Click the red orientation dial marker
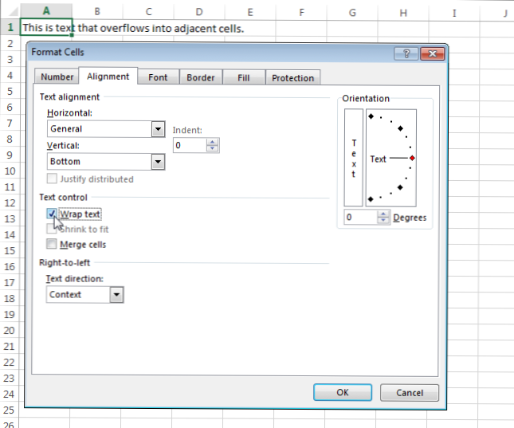514x428 pixels. [412, 158]
